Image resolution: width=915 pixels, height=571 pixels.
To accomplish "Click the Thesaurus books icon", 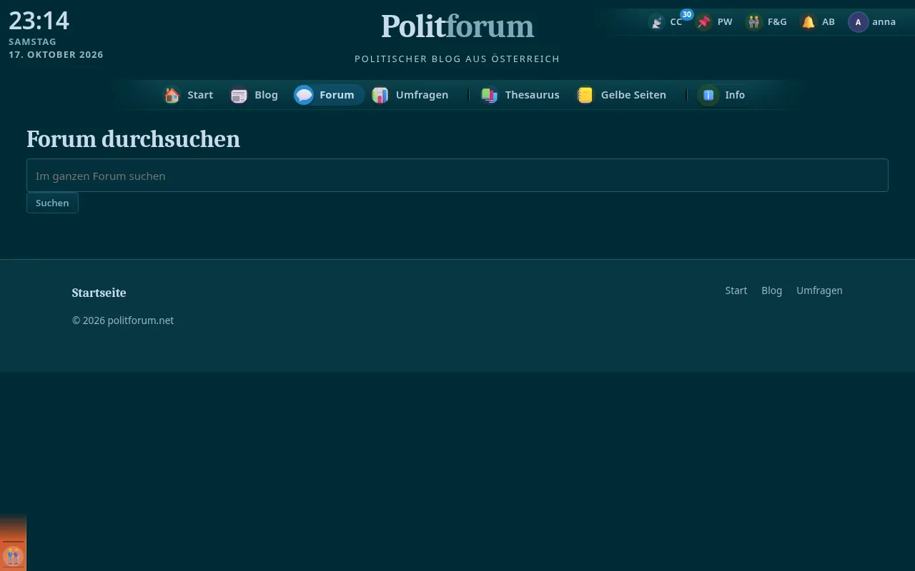I will [490, 95].
